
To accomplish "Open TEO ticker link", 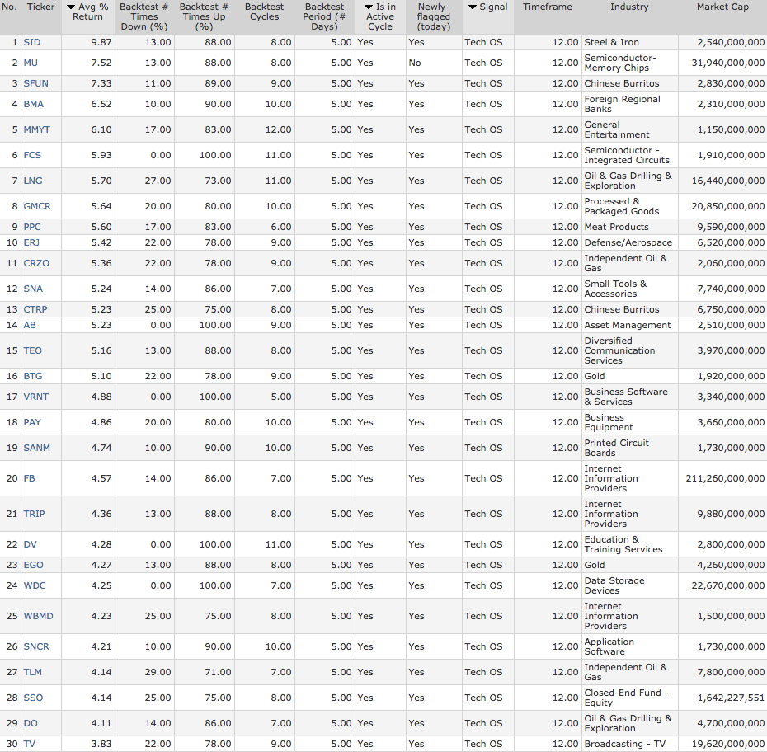I will pos(33,350).
